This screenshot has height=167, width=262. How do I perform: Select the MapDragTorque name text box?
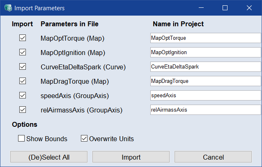pos(205,81)
